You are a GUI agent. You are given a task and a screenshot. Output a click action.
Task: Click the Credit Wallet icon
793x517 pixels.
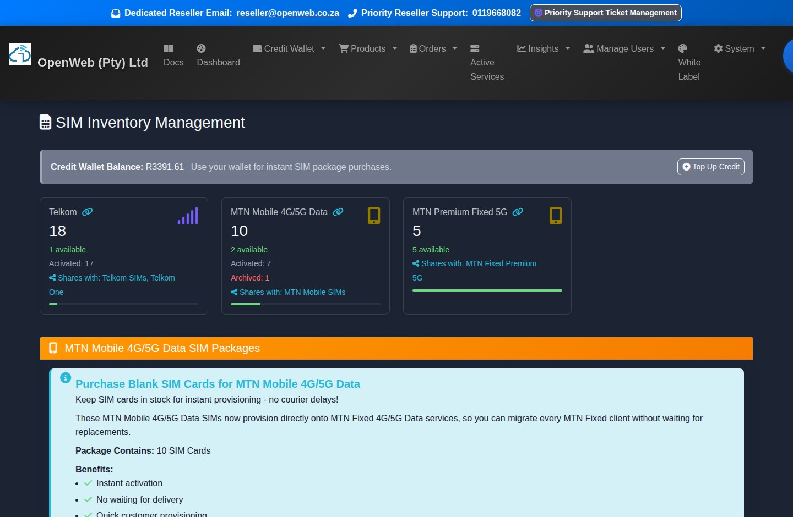coord(257,48)
